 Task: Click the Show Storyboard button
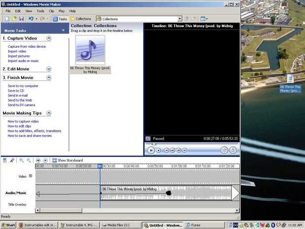pos(67,160)
